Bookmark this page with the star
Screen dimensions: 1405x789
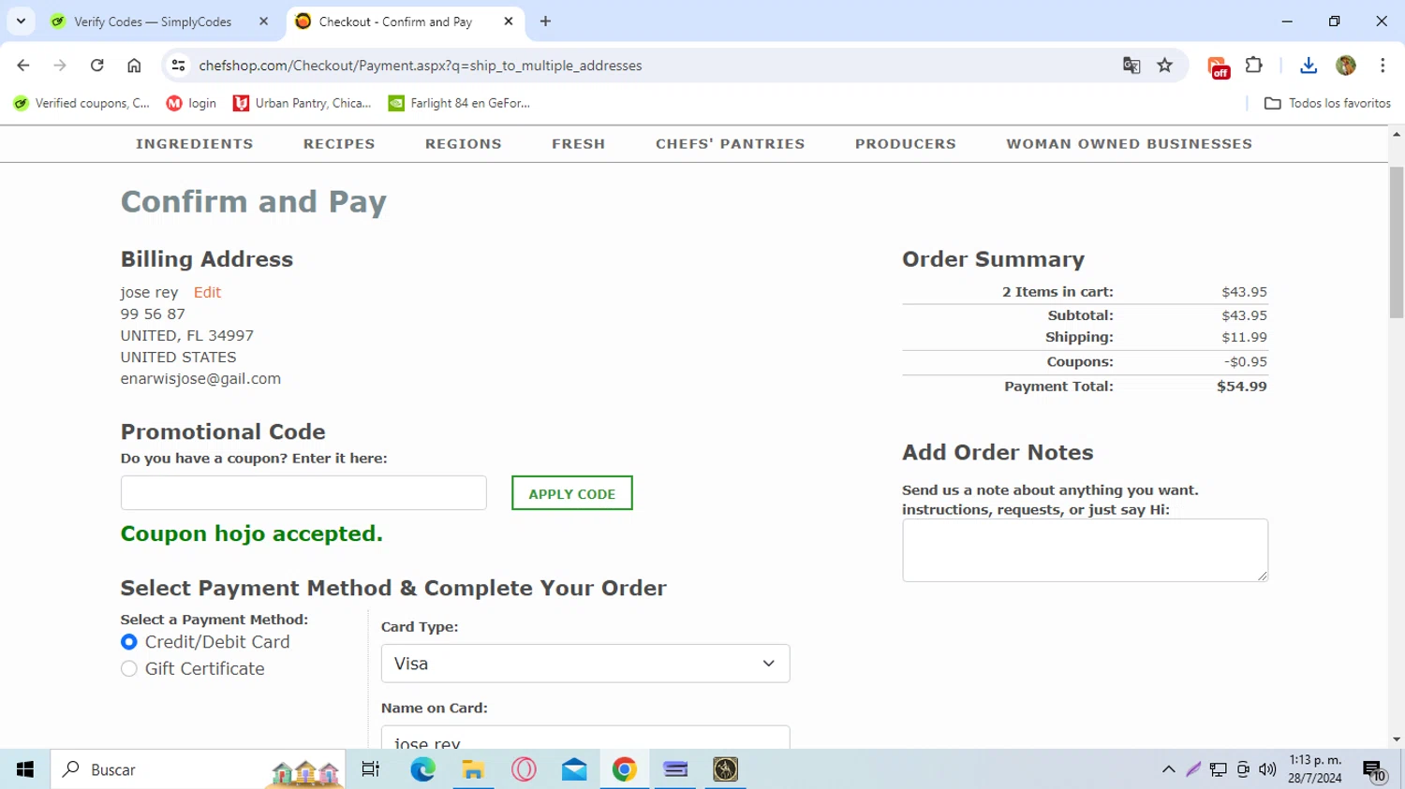[x=1165, y=66]
